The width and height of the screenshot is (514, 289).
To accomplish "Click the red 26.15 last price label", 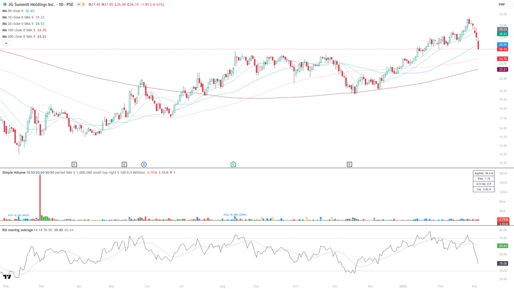I will [502, 49].
